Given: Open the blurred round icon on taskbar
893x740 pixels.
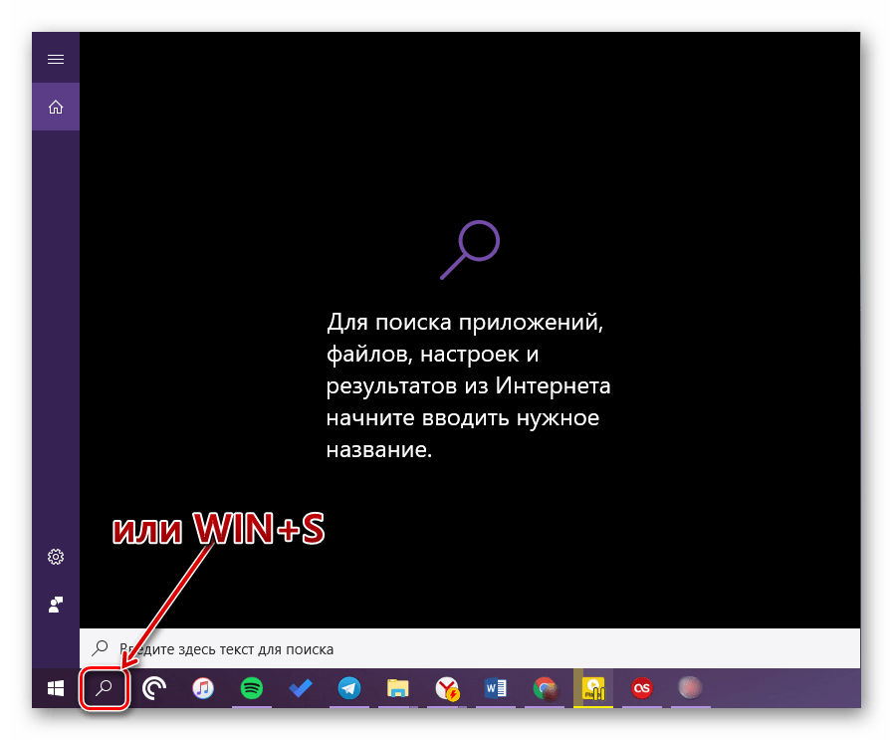Looking at the screenshot, I should pos(690,688).
